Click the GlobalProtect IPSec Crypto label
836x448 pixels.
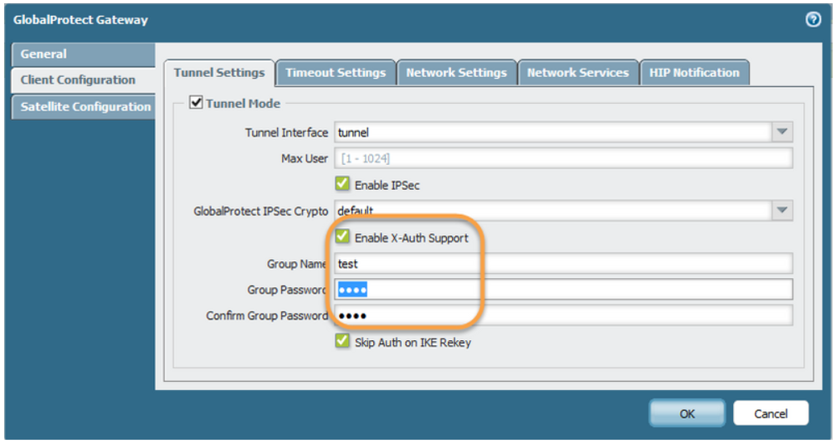261,211
